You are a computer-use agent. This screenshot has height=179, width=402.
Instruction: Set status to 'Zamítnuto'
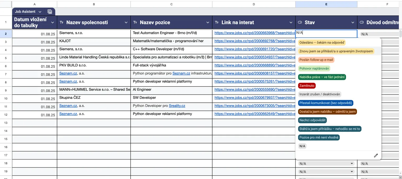pyautogui.click(x=307, y=85)
